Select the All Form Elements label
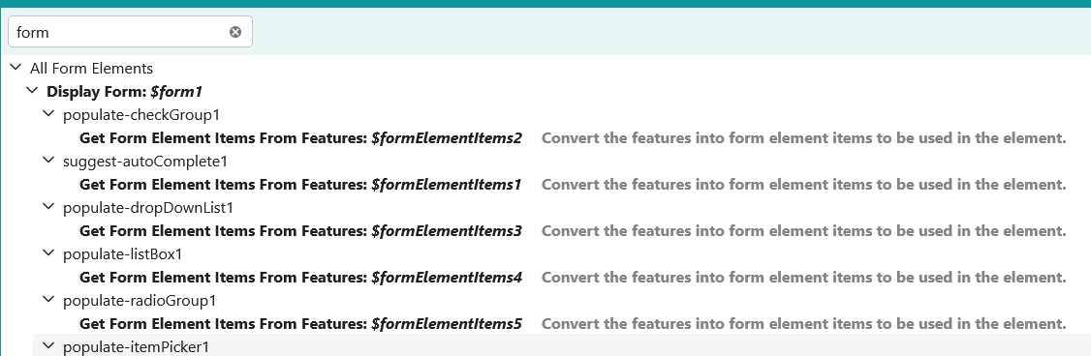 (x=91, y=68)
